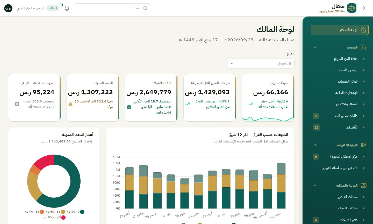Click the المالك role badge in the header
The height and width of the screenshot is (224, 373).
(53, 8)
